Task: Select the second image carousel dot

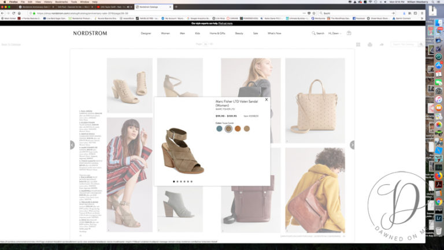Action: (x=177, y=181)
